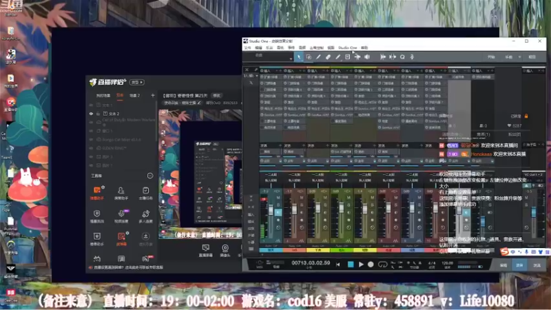Select the Bend tool in Studio One toolbar
This screenshot has width=551, height=310.
pos(357,57)
